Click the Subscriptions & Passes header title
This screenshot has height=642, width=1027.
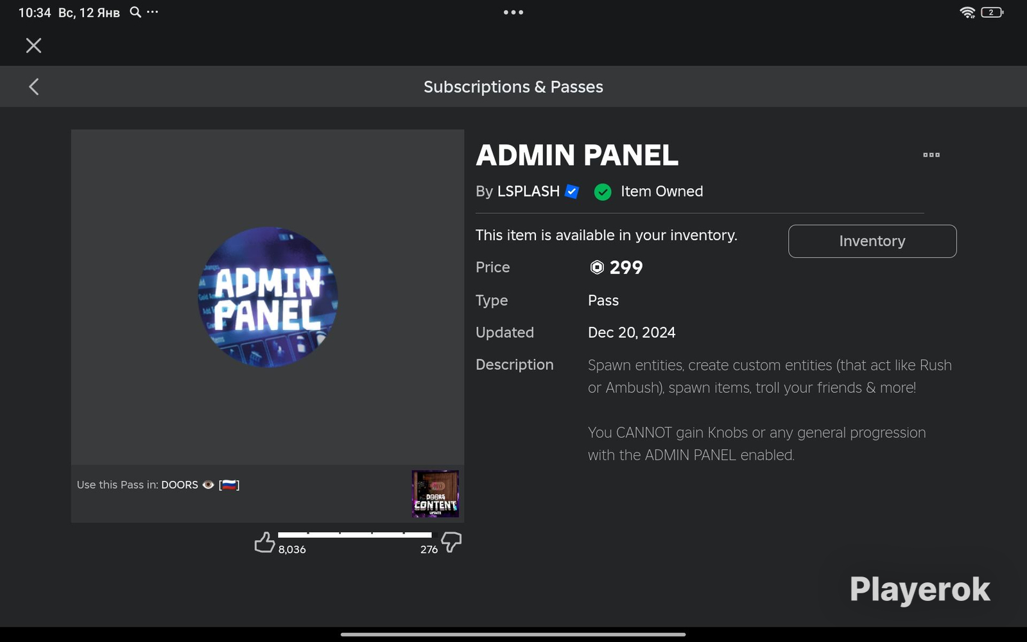[x=513, y=87]
